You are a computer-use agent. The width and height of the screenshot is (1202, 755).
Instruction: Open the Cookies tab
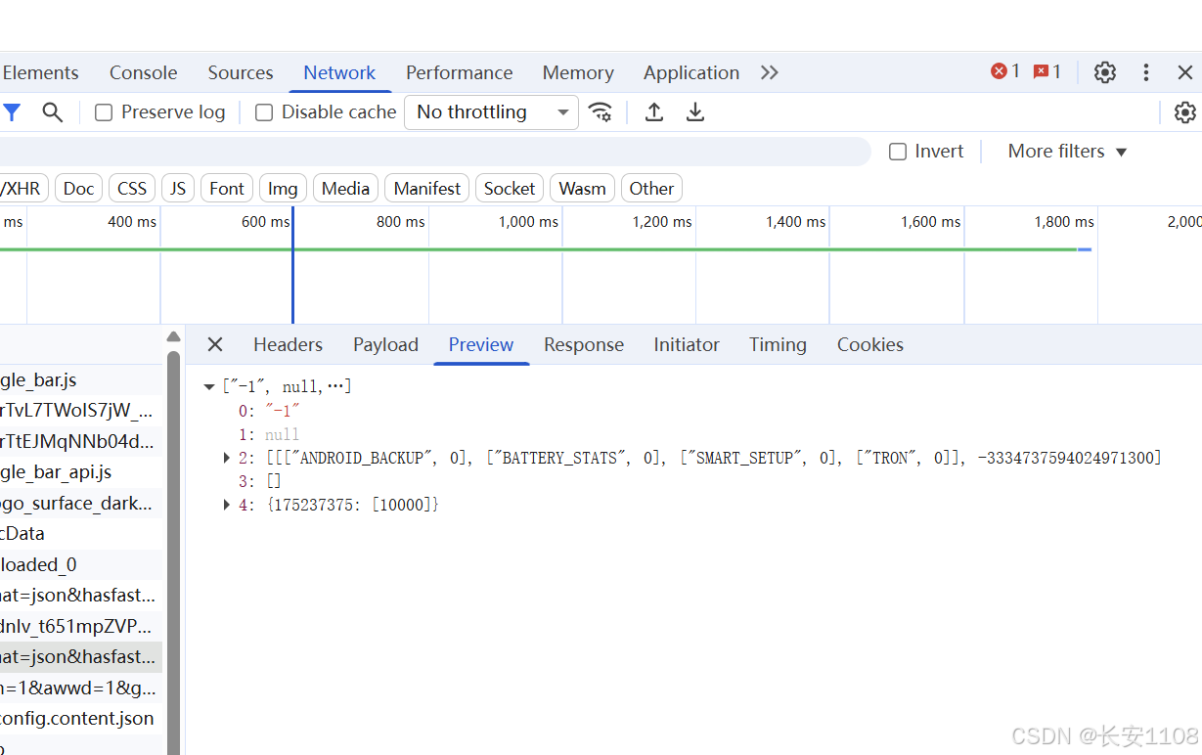870,344
